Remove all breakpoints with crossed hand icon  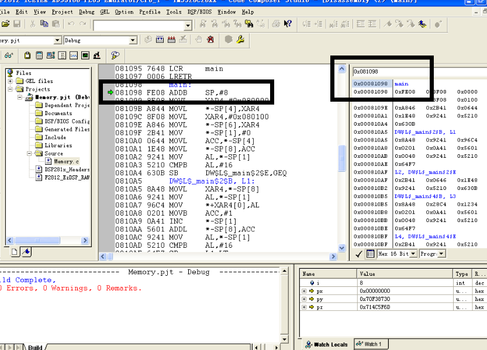pos(210,39)
